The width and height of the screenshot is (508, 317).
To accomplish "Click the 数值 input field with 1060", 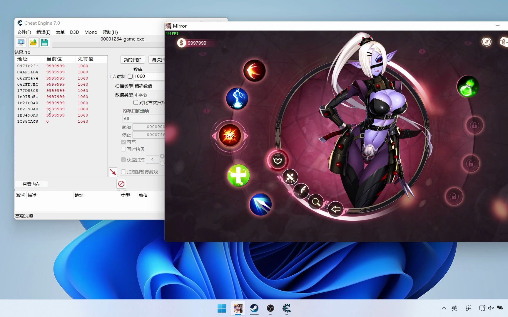I will [149, 76].
